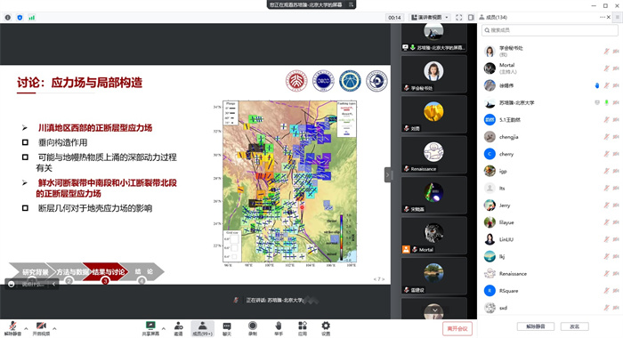Screen dimensions: 623x338
Task: Start screen sharing (共享屏幕)
Action: coord(150,329)
